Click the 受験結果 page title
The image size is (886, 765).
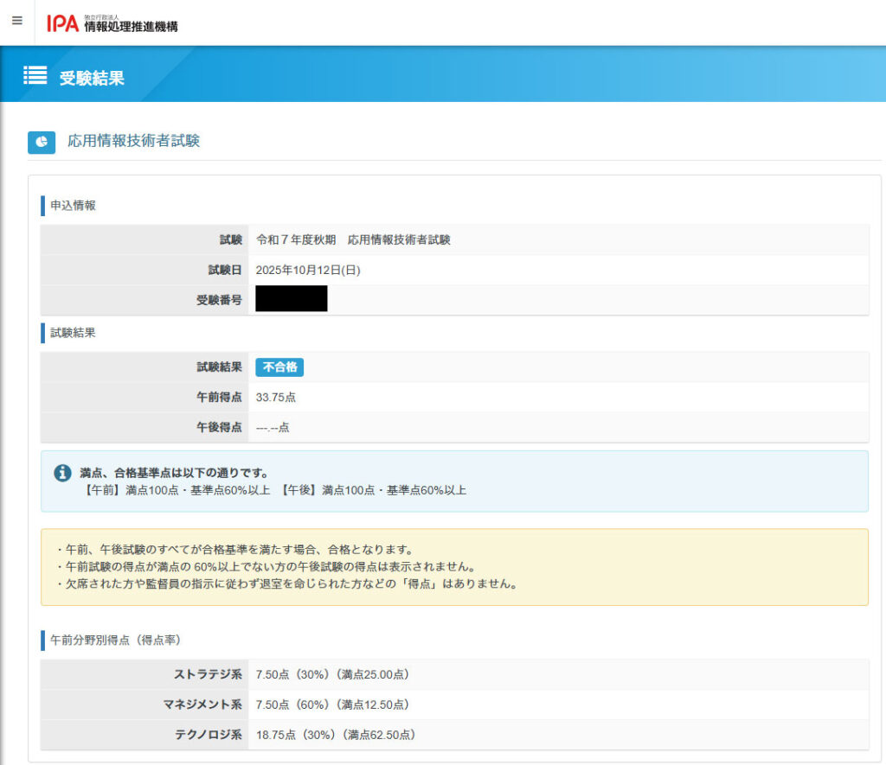coord(92,78)
